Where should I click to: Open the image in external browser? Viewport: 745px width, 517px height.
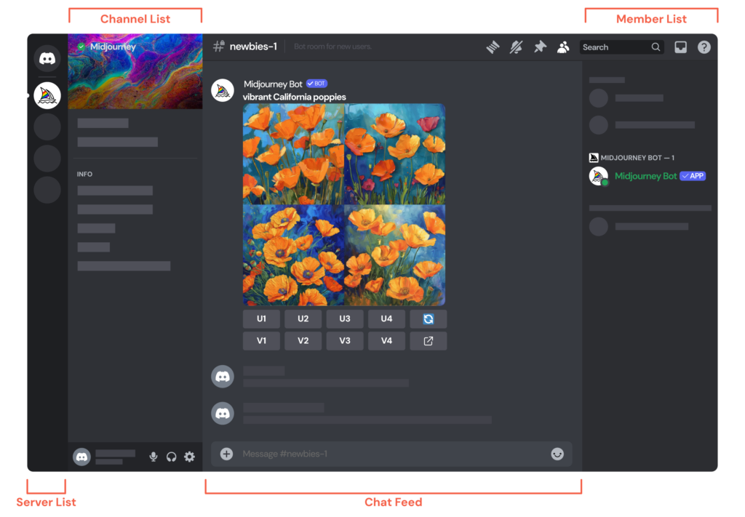[x=429, y=340]
